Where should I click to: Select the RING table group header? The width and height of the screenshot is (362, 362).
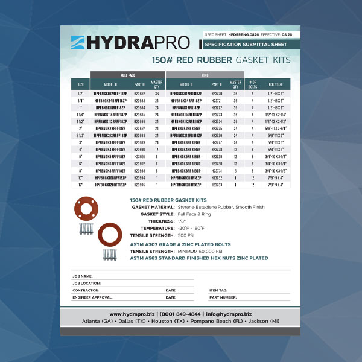pyautogui.click(x=205, y=75)
